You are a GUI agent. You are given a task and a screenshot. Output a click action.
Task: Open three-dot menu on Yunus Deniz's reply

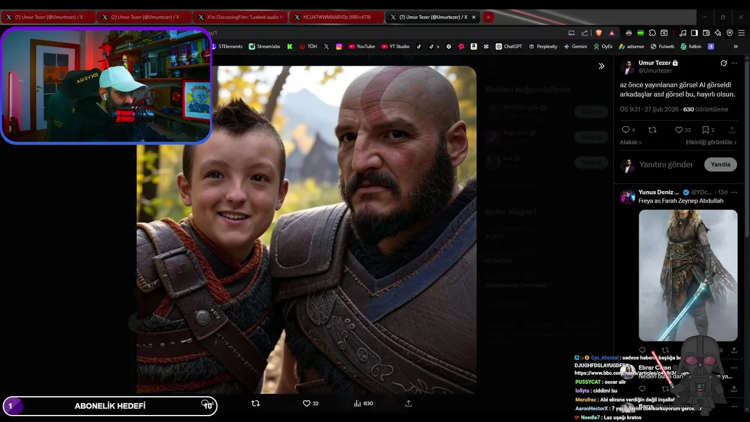[x=734, y=192]
